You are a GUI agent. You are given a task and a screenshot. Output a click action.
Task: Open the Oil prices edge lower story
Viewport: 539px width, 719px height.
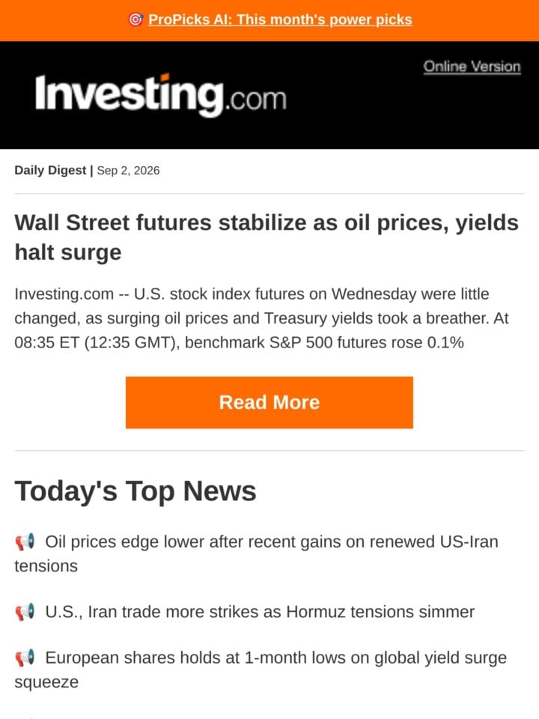point(256,553)
